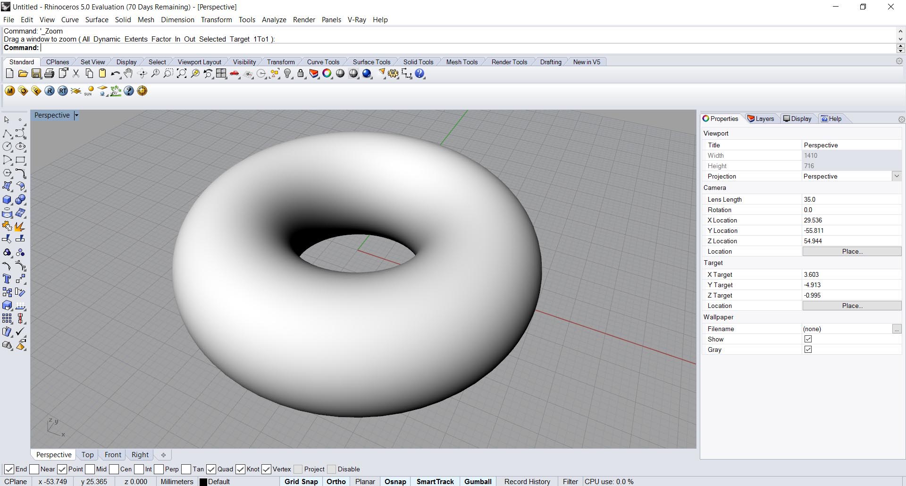
Task: Uncheck the Wallpaper Show checkbox
Action: [x=808, y=339]
